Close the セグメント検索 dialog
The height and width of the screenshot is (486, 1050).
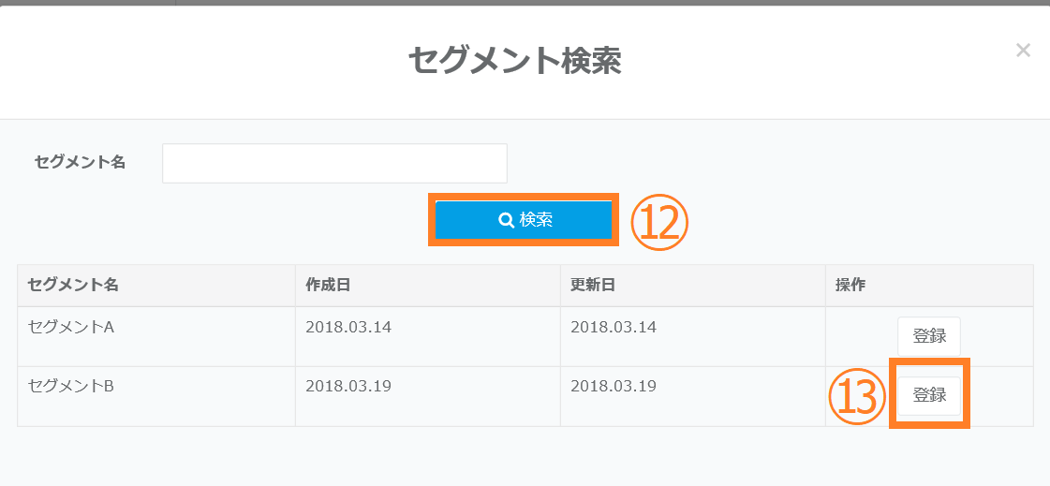[1023, 51]
